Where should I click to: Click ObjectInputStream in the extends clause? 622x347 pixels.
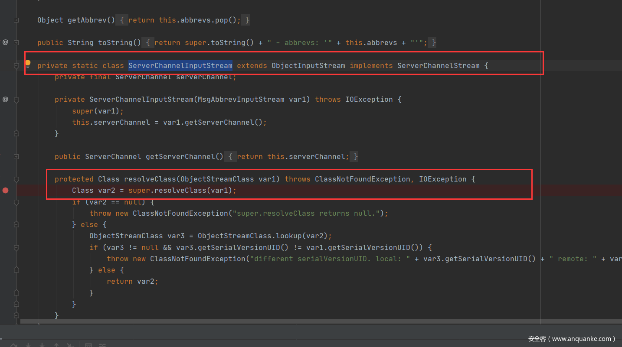point(308,65)
